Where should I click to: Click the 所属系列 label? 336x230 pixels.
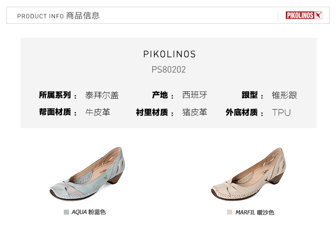55,95
